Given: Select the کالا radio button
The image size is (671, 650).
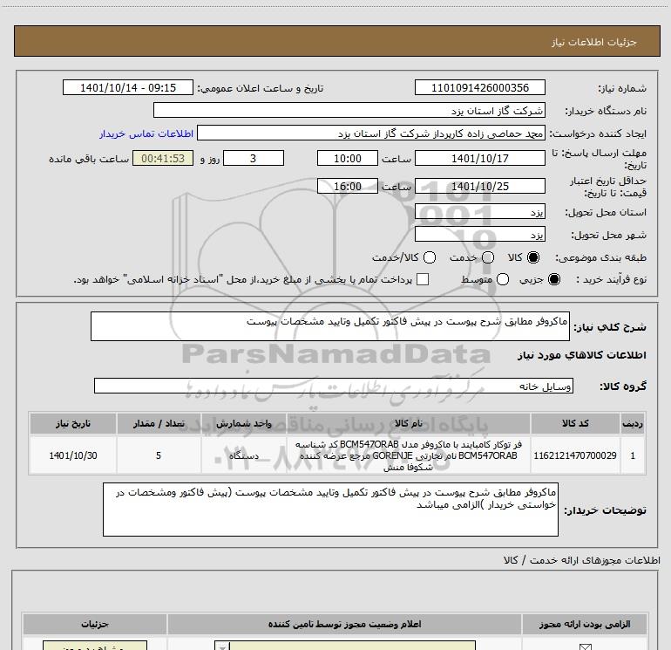Looking at the screenshot, I should tap(533, 257).
